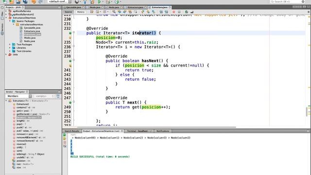Image resolution: width=311 pixels, height=175 pixels.
Task: Click the New Project toolbar icon
Action: 12,2
